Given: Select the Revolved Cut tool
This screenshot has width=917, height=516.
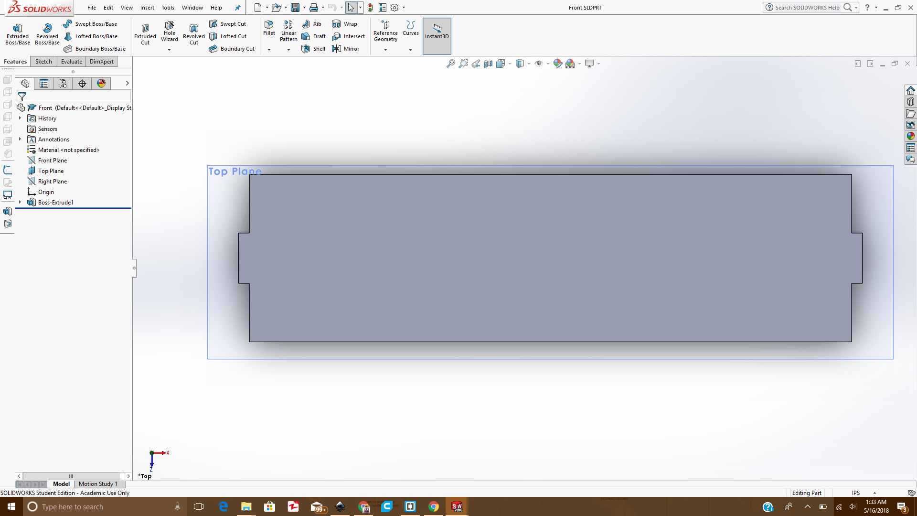Looking at the screenshot, I should 193,33.
